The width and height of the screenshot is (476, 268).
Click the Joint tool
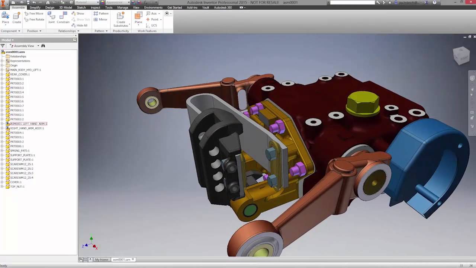tap(51, 17)
